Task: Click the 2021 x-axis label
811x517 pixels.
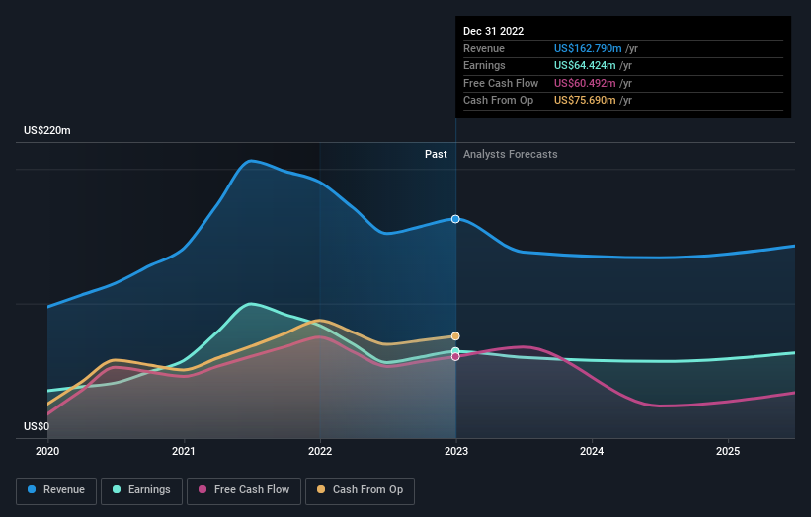Action: pyautogui.click(x=184, y=451)
